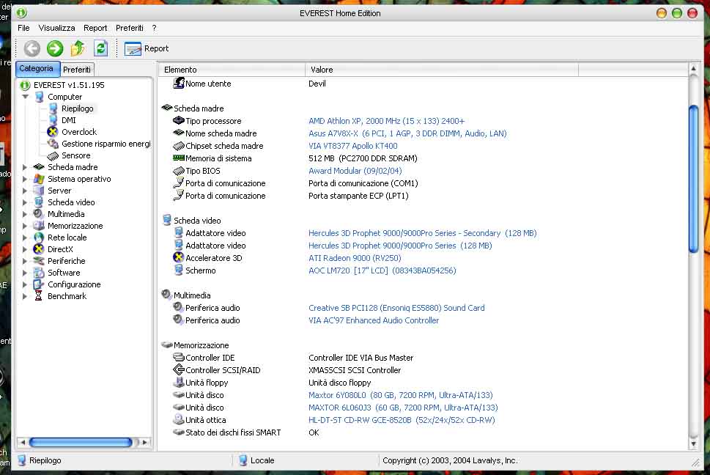Image resolution: width=710 pixels, height=475 pixels.
Task: Open the Report menu
Action: [x=95, y=28]
